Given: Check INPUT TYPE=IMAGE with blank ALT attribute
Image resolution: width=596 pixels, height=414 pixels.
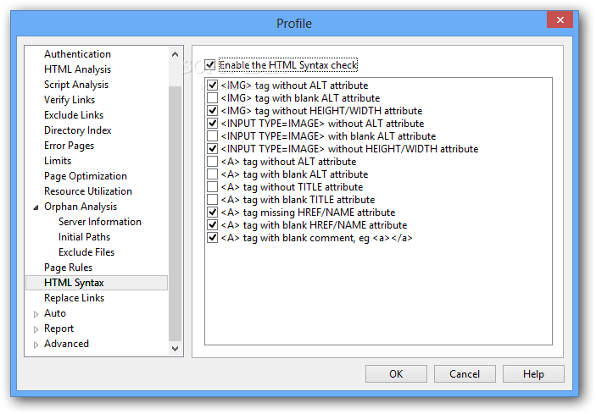Looking at the screenshot, I should (x=212, y=135).
